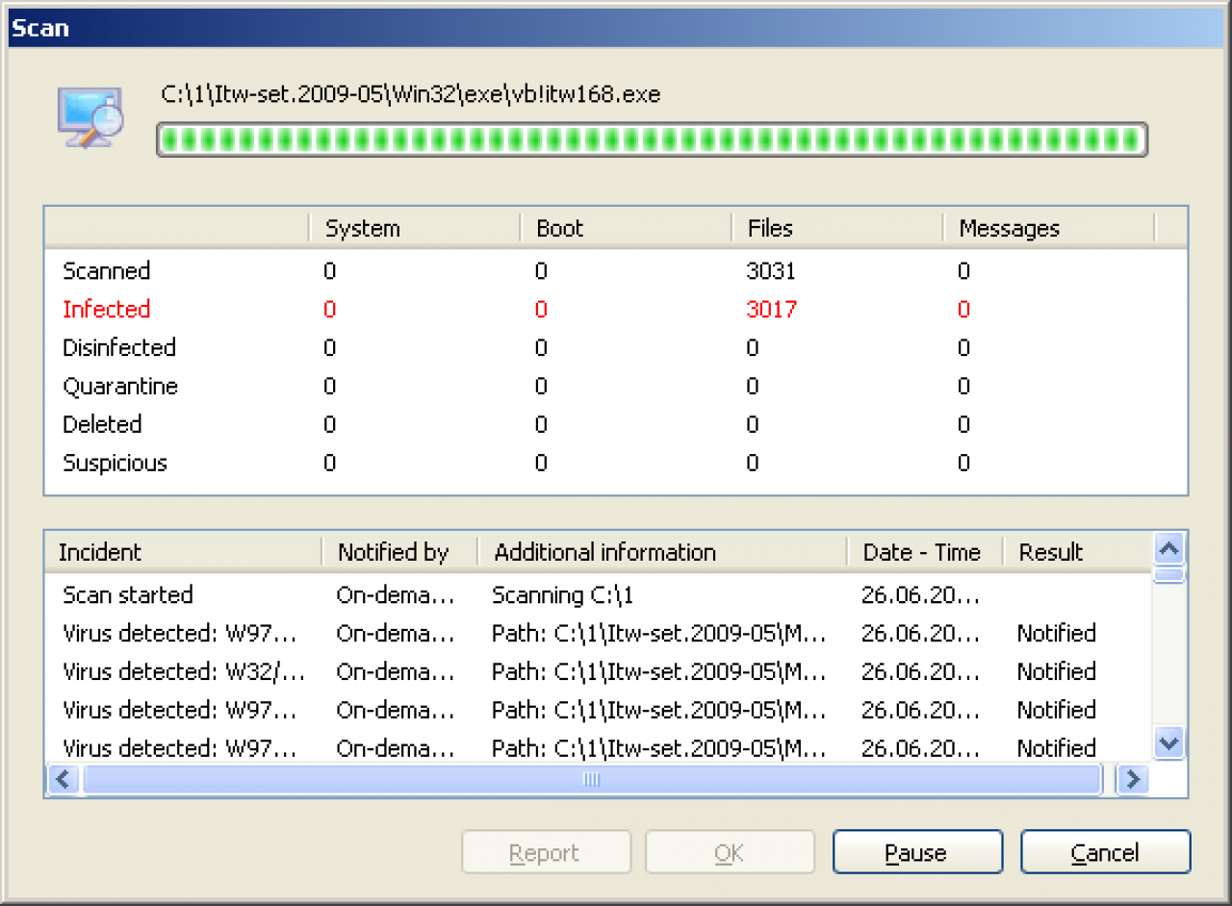Click the Suspicious row label
Screen dimensions: 1232x906
click(115, 464)
